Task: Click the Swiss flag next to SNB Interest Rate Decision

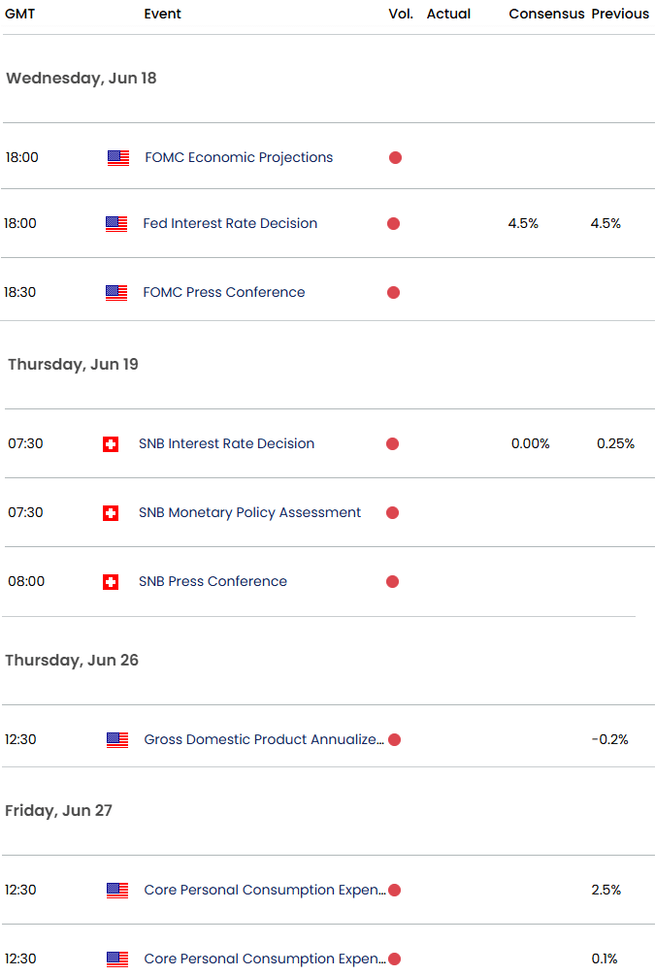Action: point(111,443)
